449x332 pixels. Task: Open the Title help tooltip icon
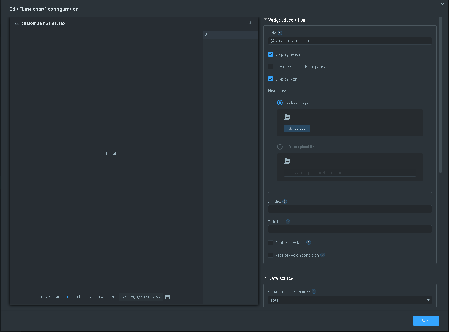click(x=280, y=33)
